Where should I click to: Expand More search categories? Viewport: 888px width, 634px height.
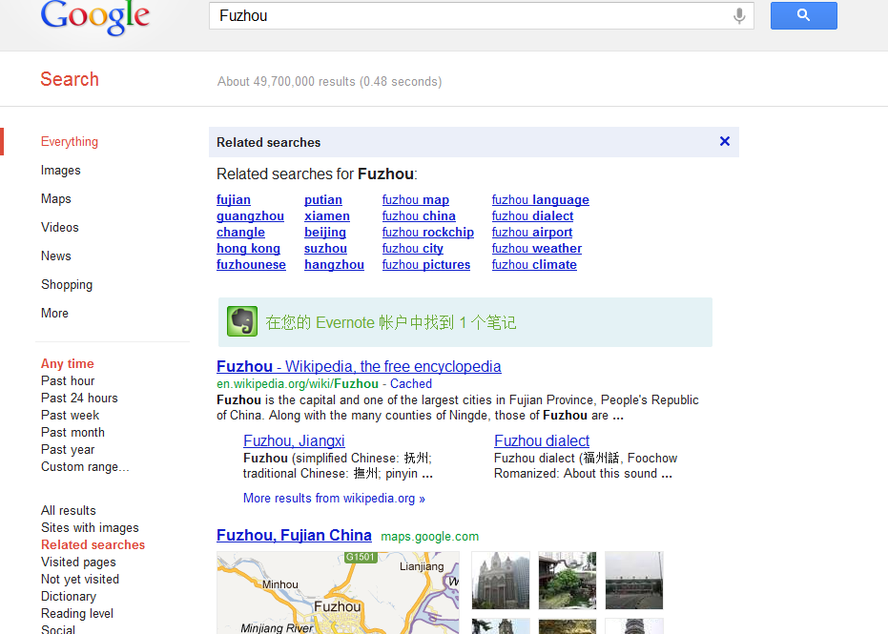click(x=54, y=313)
